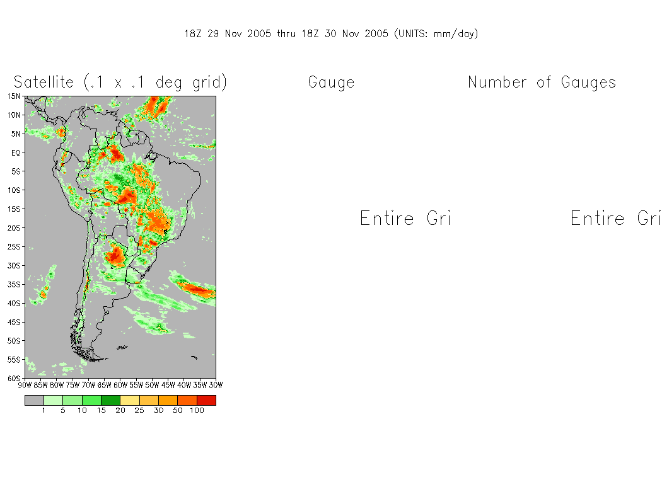
Task: Click the gray legend swatch below 1
Action: [34, 400]
